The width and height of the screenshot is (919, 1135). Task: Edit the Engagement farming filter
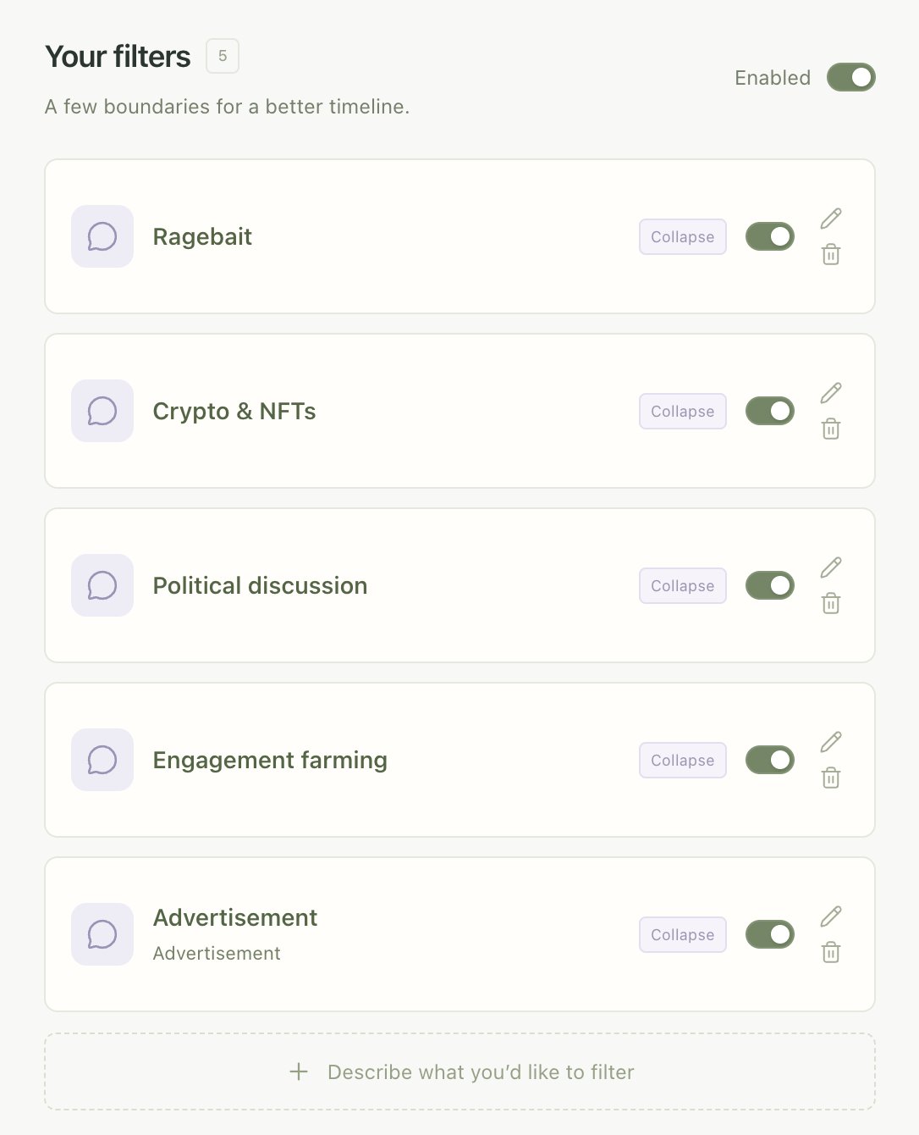click(x=831, y=742)
